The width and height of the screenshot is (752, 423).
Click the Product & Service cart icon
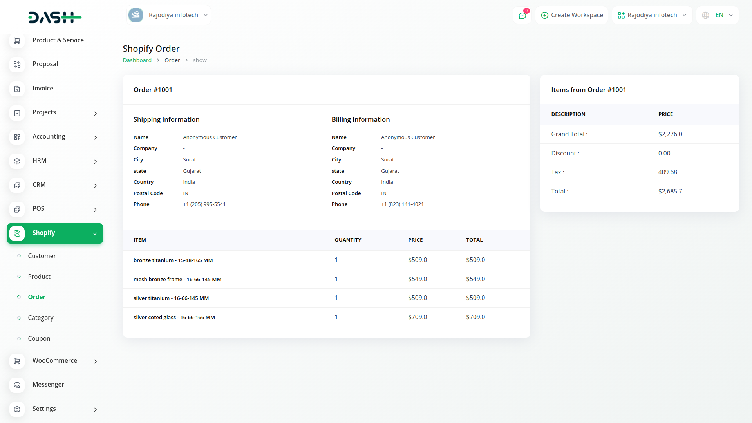17,41
